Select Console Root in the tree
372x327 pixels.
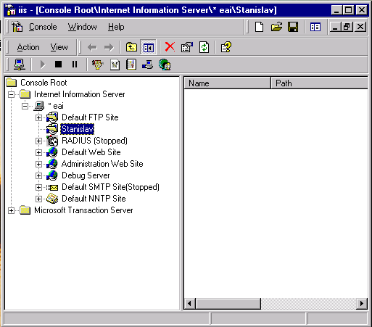pyautogui.click(x=44, y=83)
